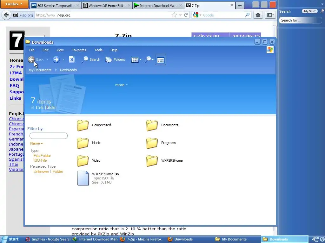Select the Video folder icon
This screenshot has height=243, width=325.
point(83,160)
